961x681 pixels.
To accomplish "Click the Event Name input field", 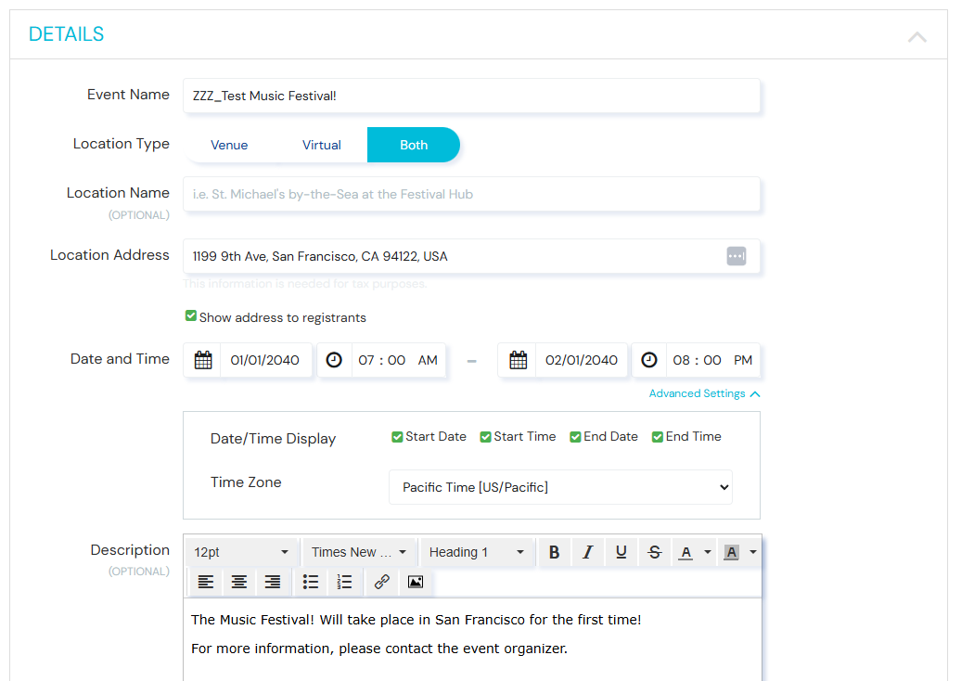I will 471,96.
